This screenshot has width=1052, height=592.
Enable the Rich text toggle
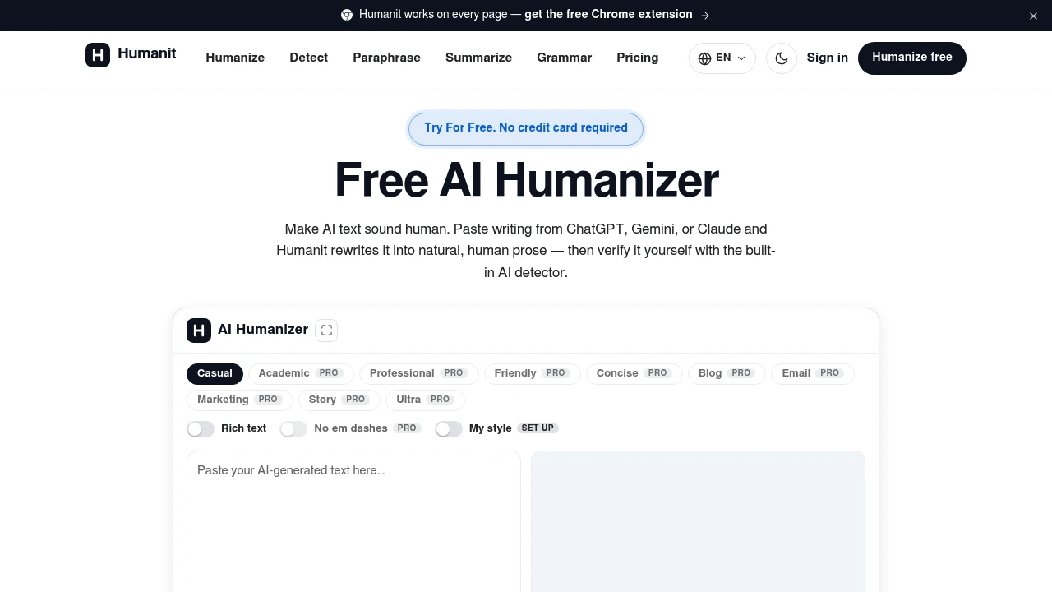click(x=201, y=429)
